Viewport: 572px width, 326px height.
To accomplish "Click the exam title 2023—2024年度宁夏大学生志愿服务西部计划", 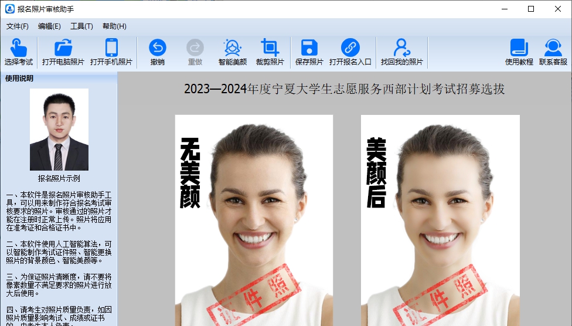I will (345, 89).
